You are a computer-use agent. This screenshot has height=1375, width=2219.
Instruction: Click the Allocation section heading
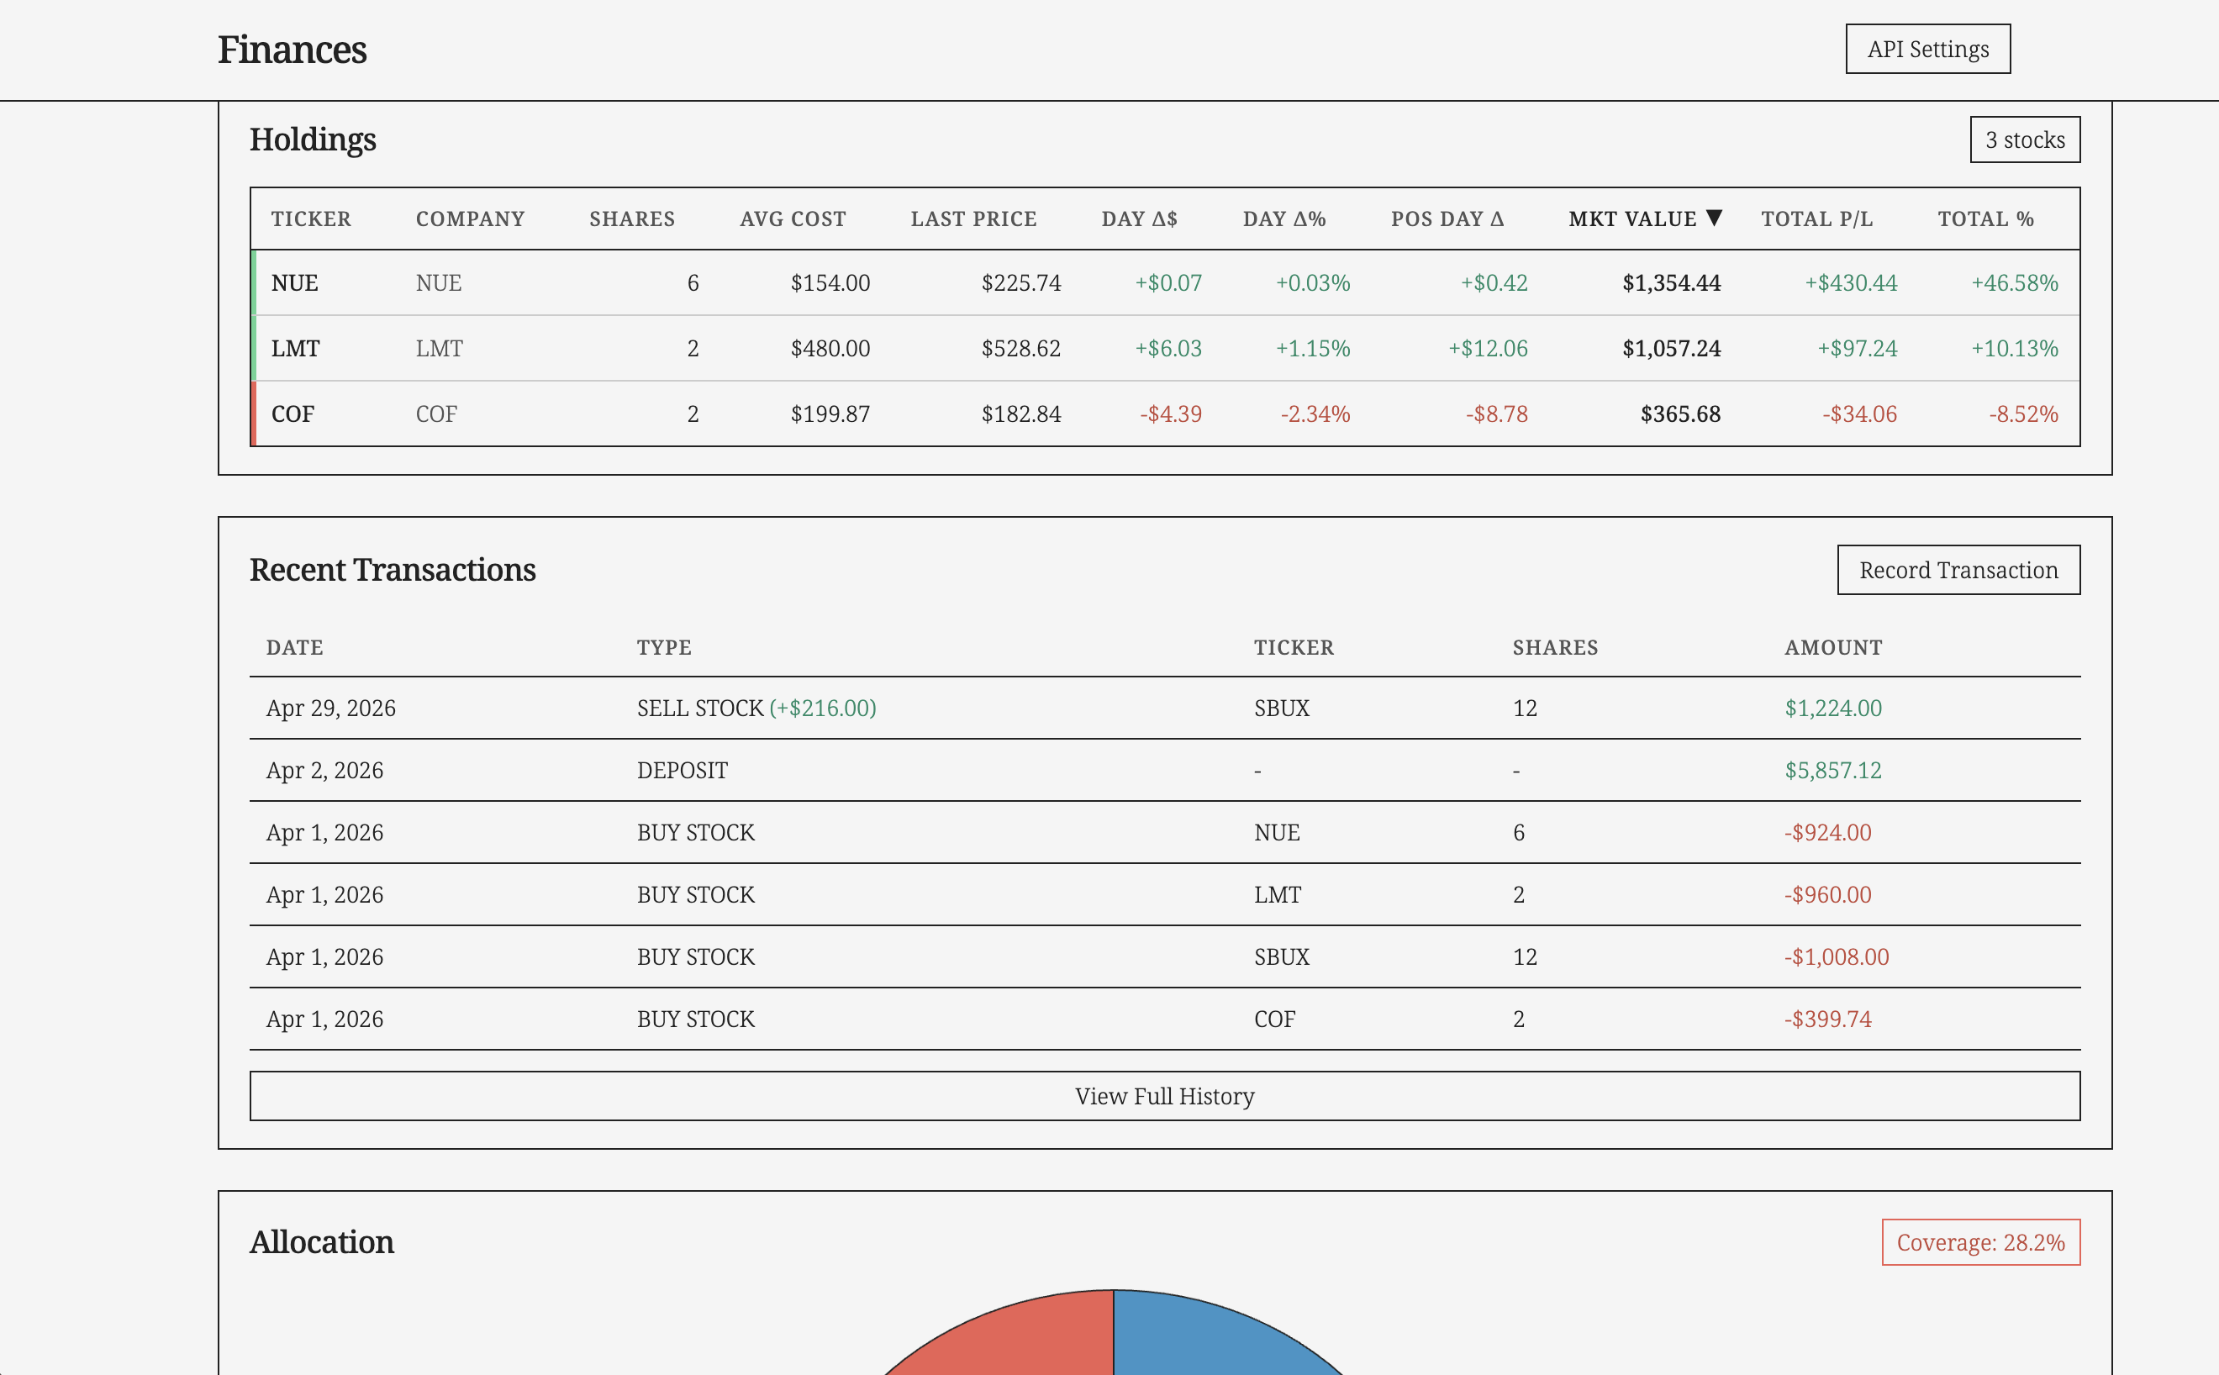pyautogui.click(x=322, y=1242)
